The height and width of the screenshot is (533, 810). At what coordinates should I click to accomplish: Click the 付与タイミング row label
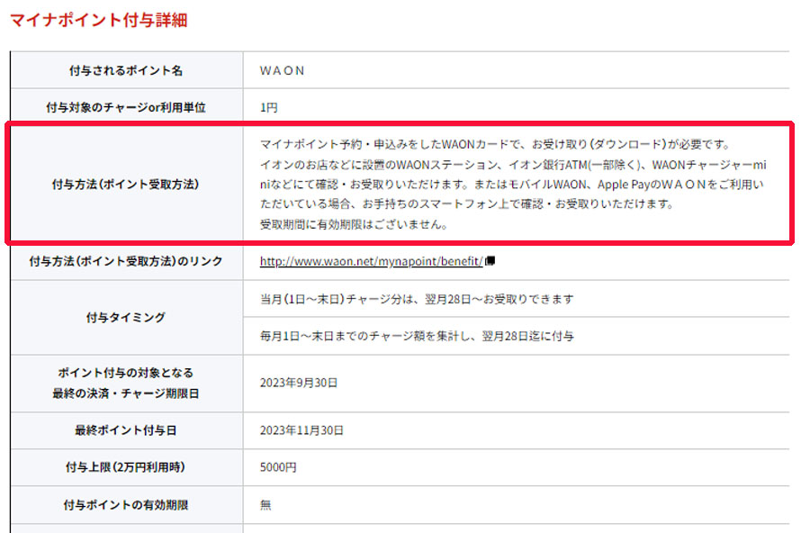point(126,318)
